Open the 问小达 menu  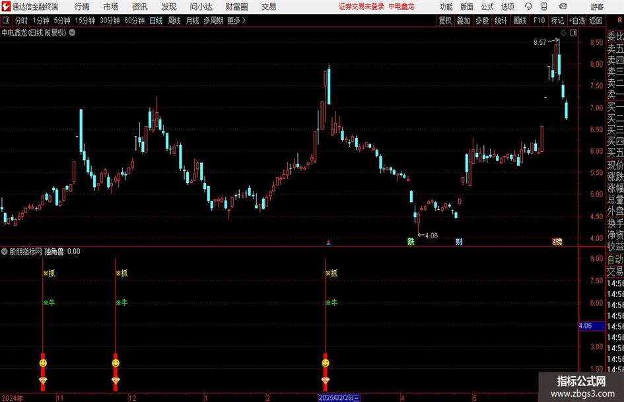tap(201, 7)
